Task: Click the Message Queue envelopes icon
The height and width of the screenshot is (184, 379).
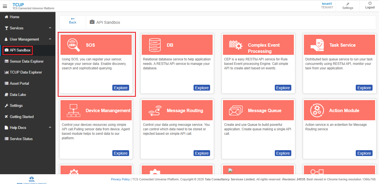Action: [236, 110]
